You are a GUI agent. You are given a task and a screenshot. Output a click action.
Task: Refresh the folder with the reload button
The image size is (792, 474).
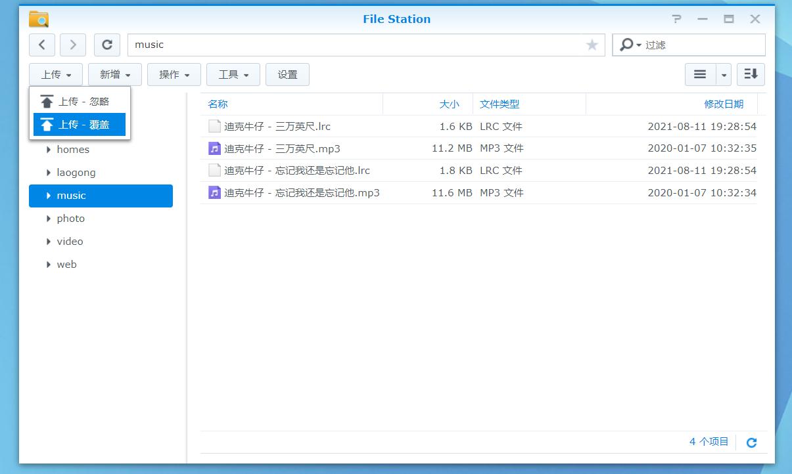107,45
